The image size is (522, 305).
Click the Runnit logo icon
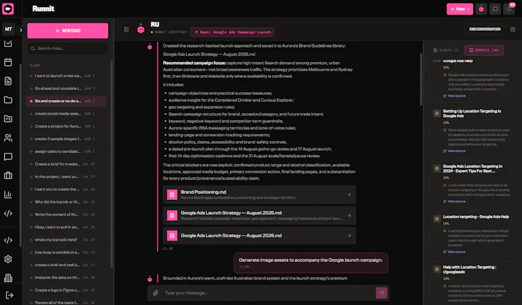coord(8,8)
